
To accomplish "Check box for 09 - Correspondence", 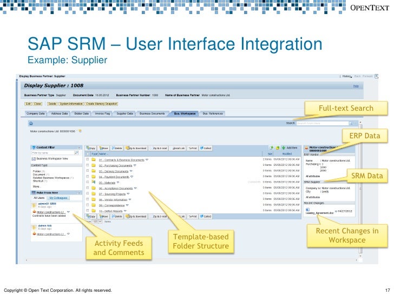I will click(88, 205).
